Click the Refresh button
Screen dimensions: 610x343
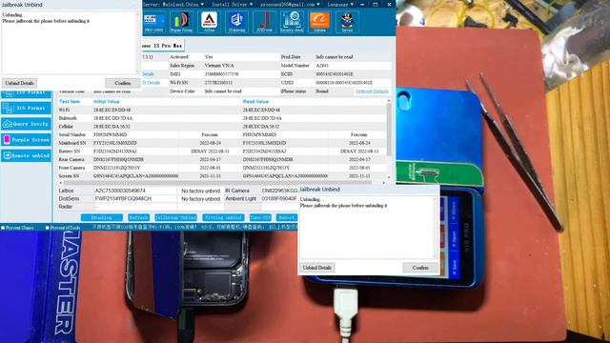tap(138, 217)
